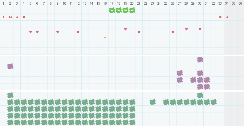
Task: Click the lone green scribble on day 23
Action: click(x=152, y=102)
